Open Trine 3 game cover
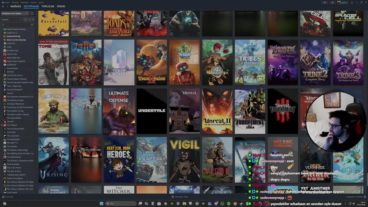 pos(348,62)
